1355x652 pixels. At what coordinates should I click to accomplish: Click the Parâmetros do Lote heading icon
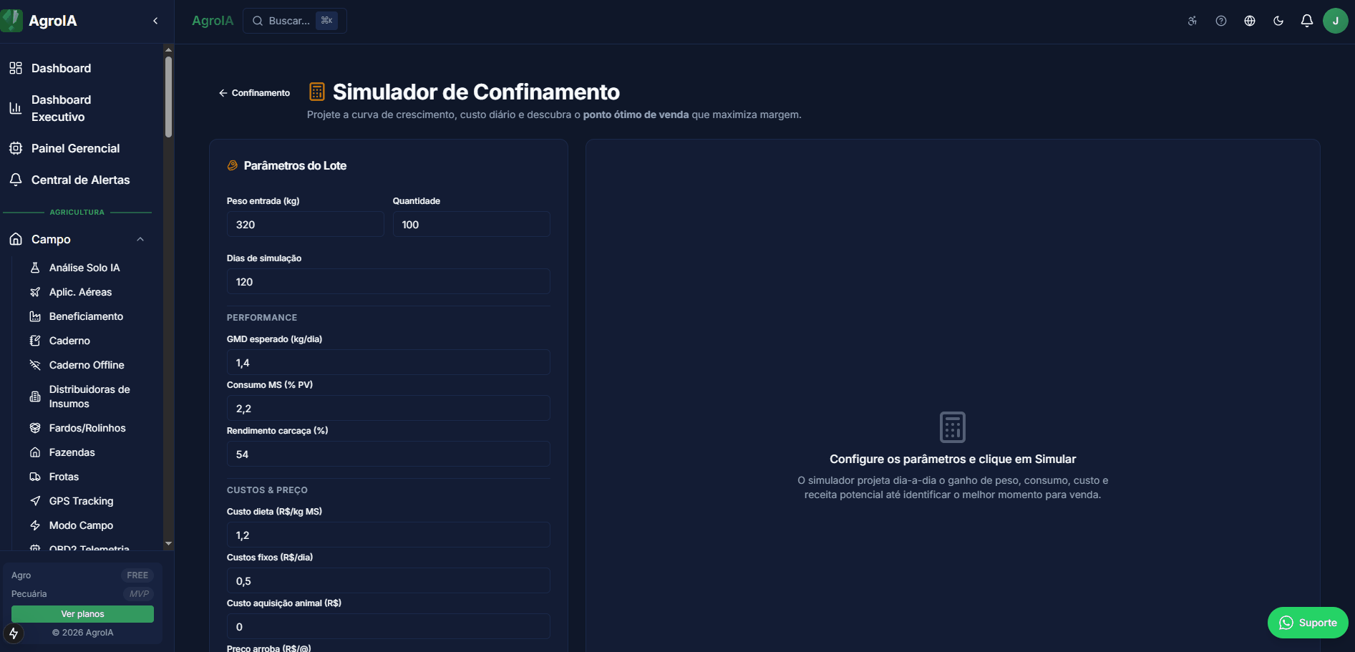233,165
